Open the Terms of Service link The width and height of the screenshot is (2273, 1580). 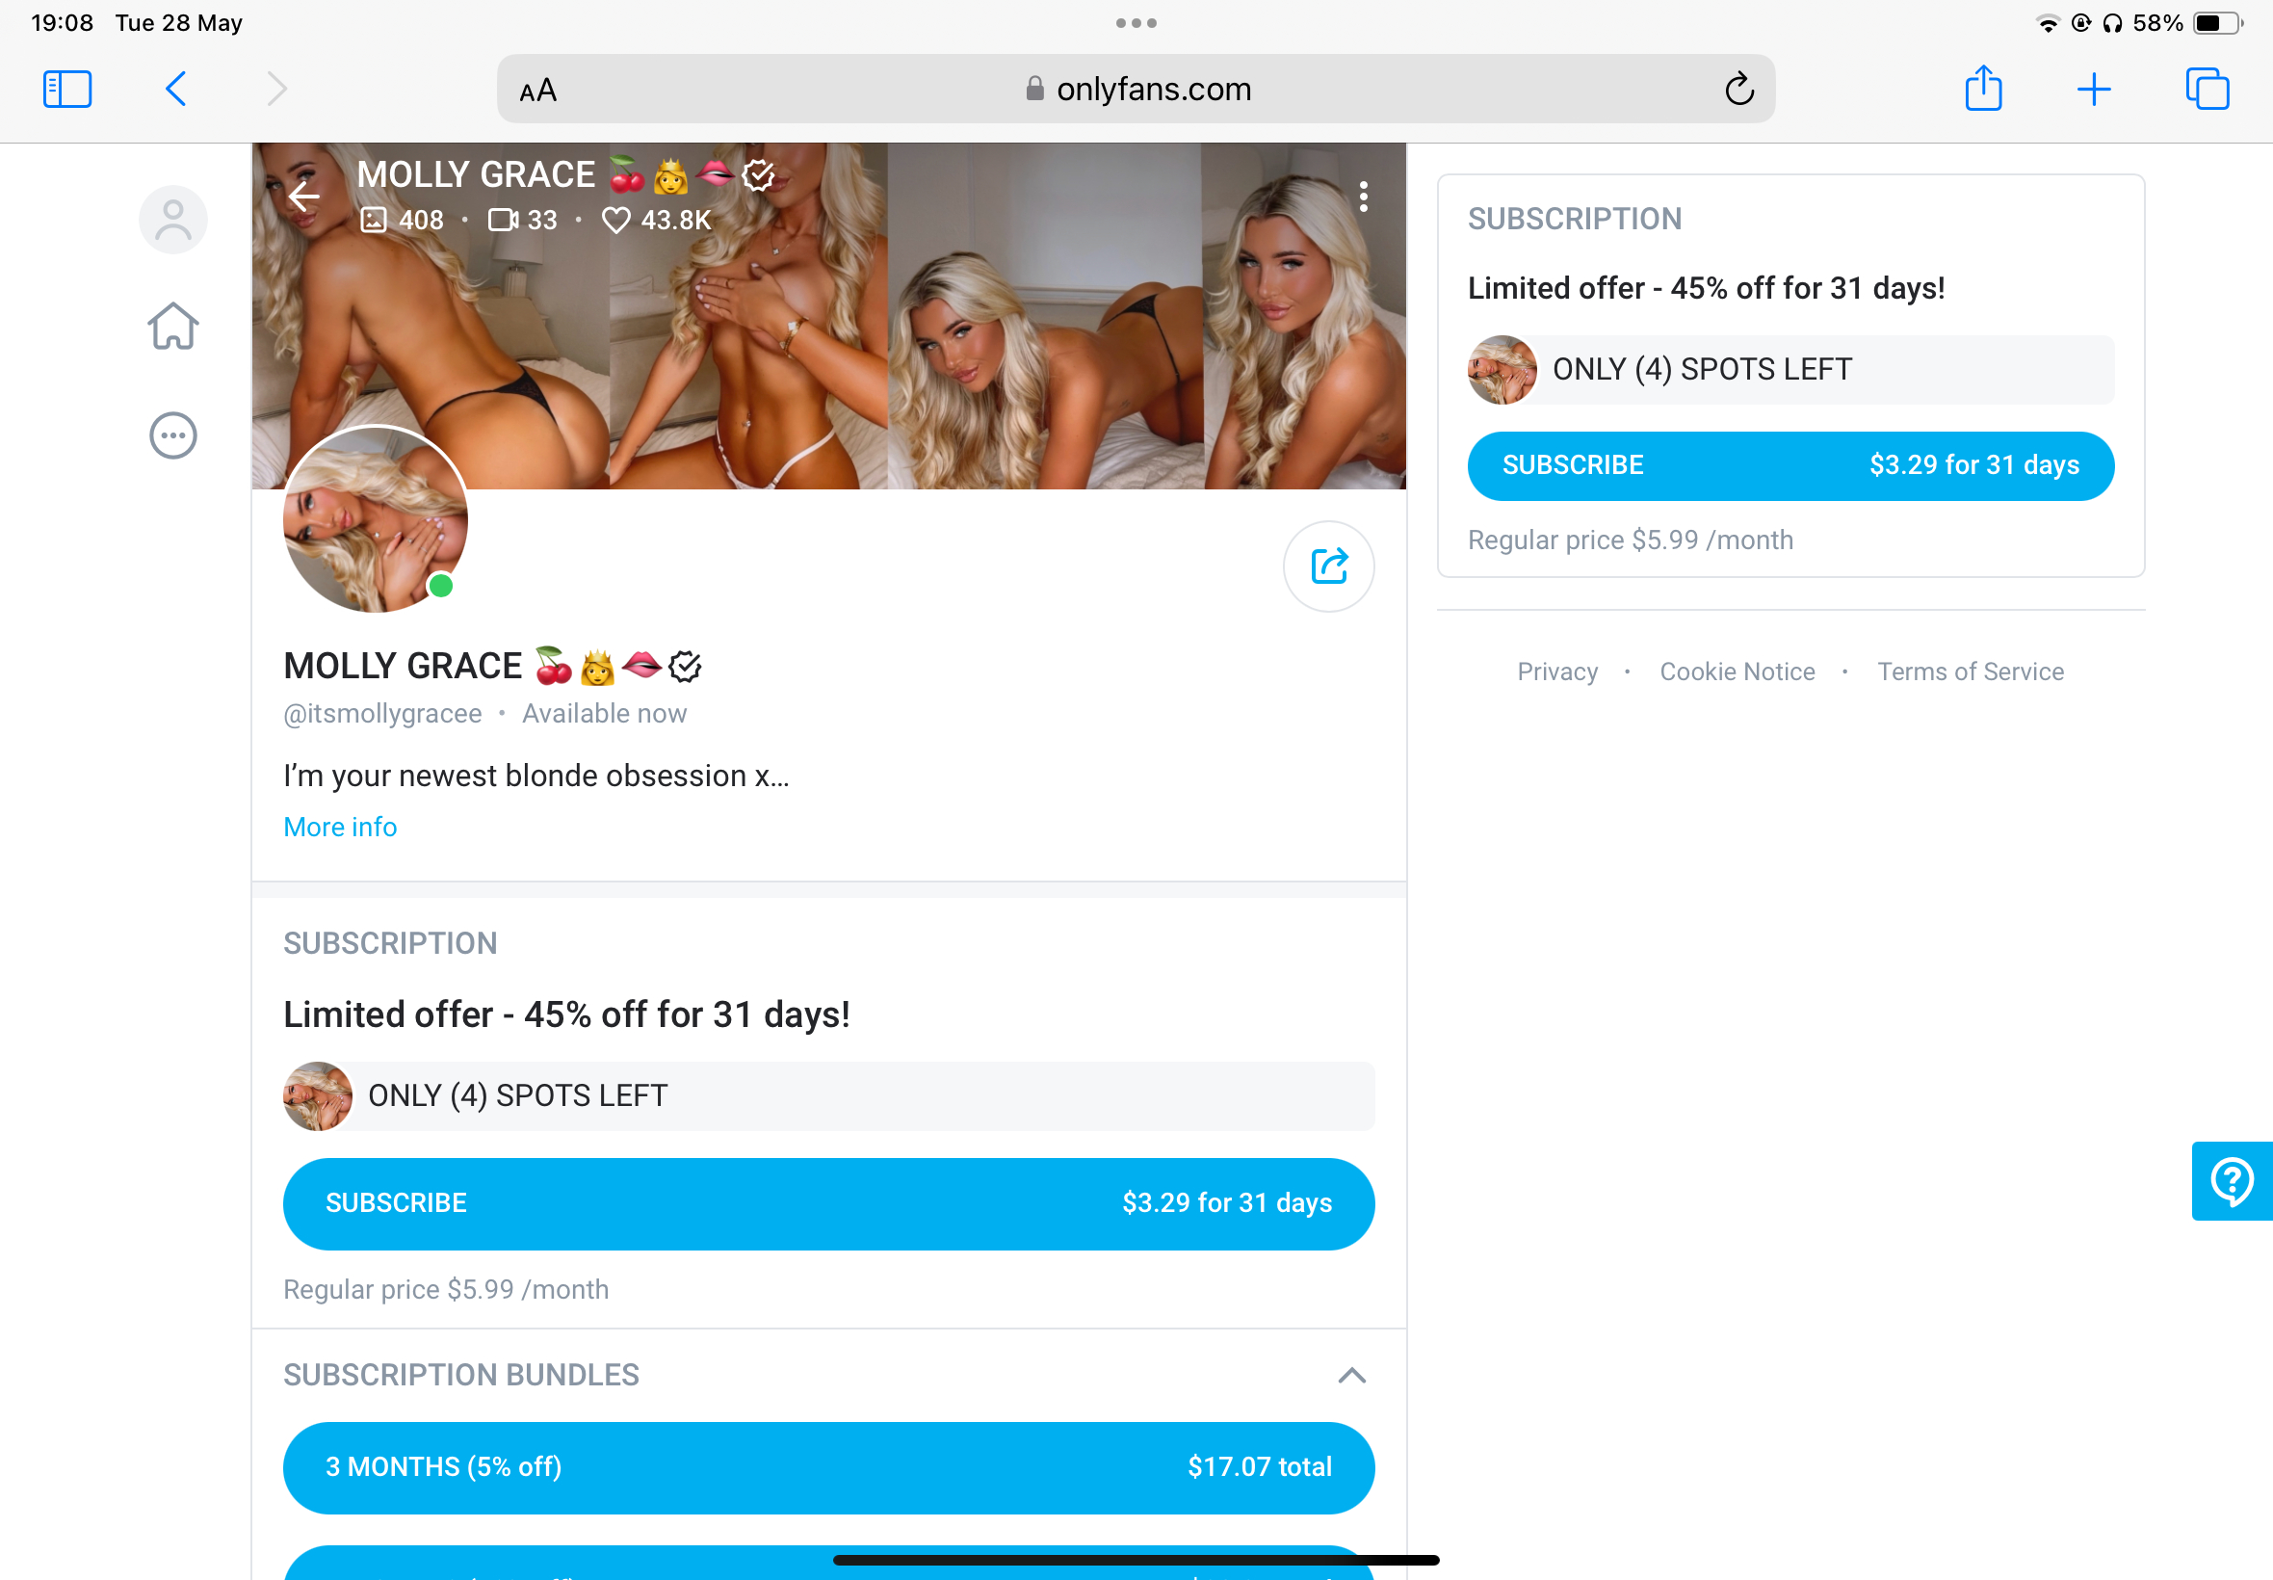pyautogui.click(x=1970, y=671)
